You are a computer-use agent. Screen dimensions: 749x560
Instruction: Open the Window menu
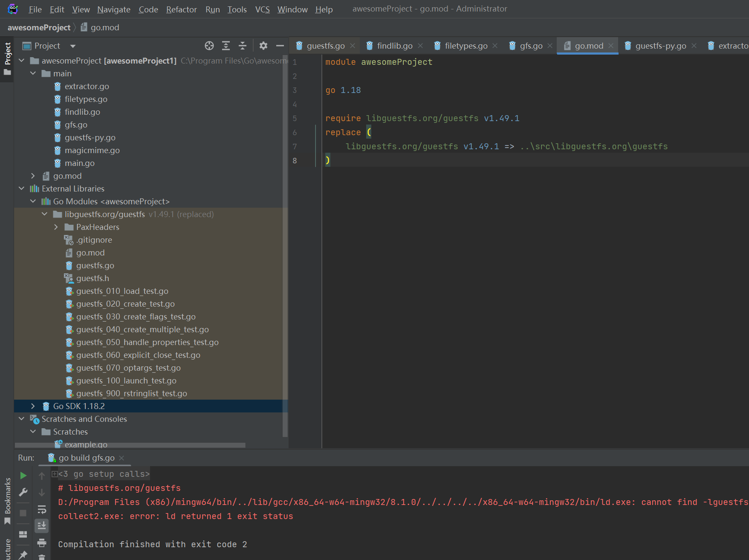(x=292, y=9)
